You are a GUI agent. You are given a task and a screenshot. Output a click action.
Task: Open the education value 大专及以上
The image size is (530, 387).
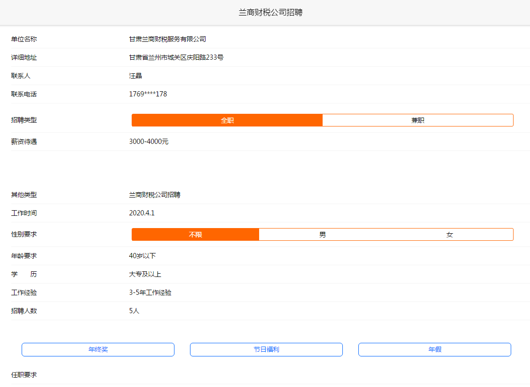[145, 274]
